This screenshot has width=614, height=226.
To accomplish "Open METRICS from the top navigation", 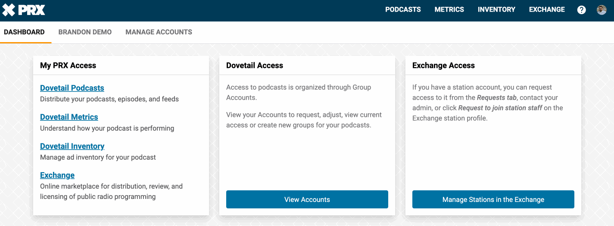I will [x=449, y=9].
